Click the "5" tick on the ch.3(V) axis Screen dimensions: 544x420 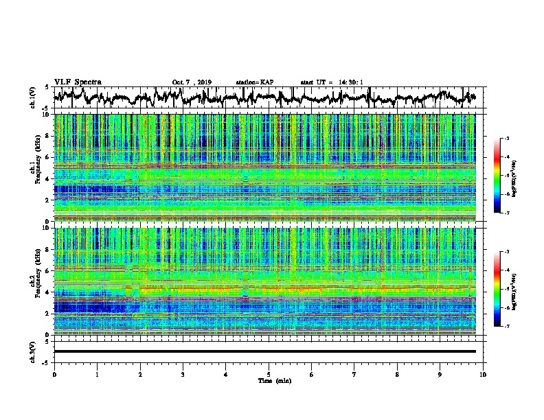click(x=47, y=342)
